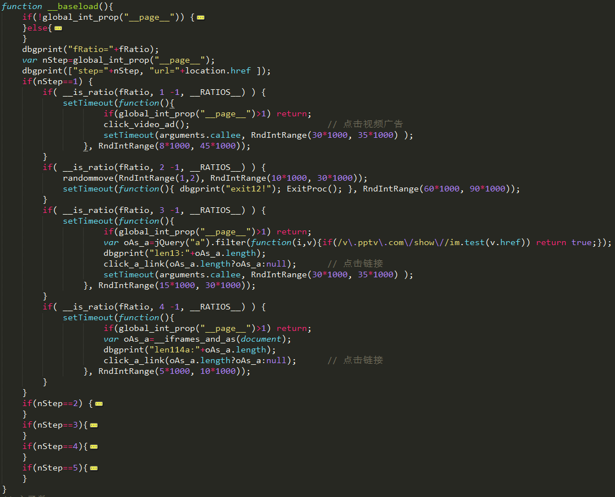Expand the folded else block marker
Image resolution: width=615 pixels, height=497 pixels.
(58, 28)
